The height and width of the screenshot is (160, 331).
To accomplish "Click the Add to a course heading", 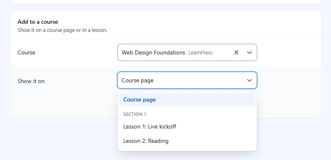I will tap(38, 22).
